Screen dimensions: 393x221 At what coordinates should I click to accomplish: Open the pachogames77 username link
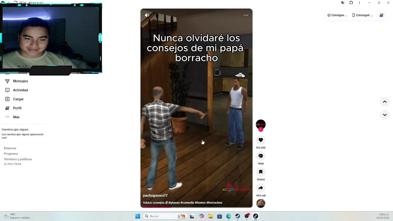pos(155,196)
